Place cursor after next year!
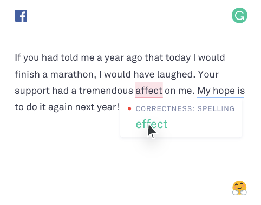 tap(119, 107)
